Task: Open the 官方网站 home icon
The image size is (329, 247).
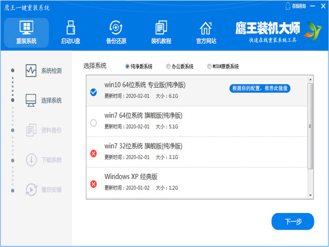Action: [x=206, y=28]
